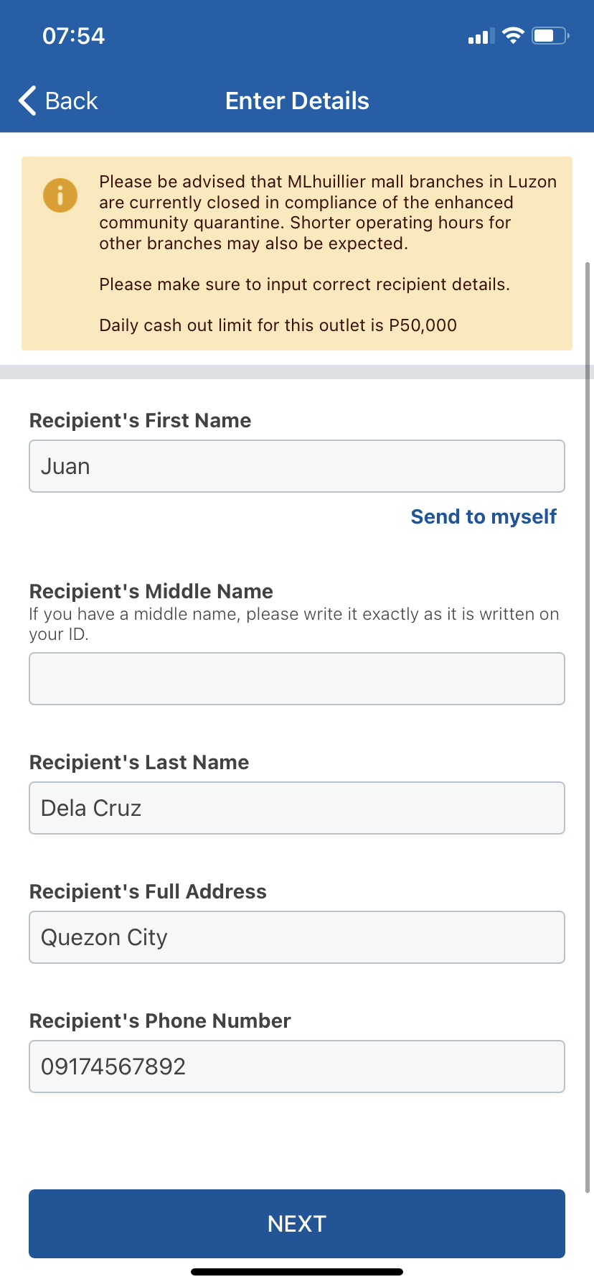Click the Send to myself link
The width and height of the screenshot is (594, 1287).
coord(484,516)
